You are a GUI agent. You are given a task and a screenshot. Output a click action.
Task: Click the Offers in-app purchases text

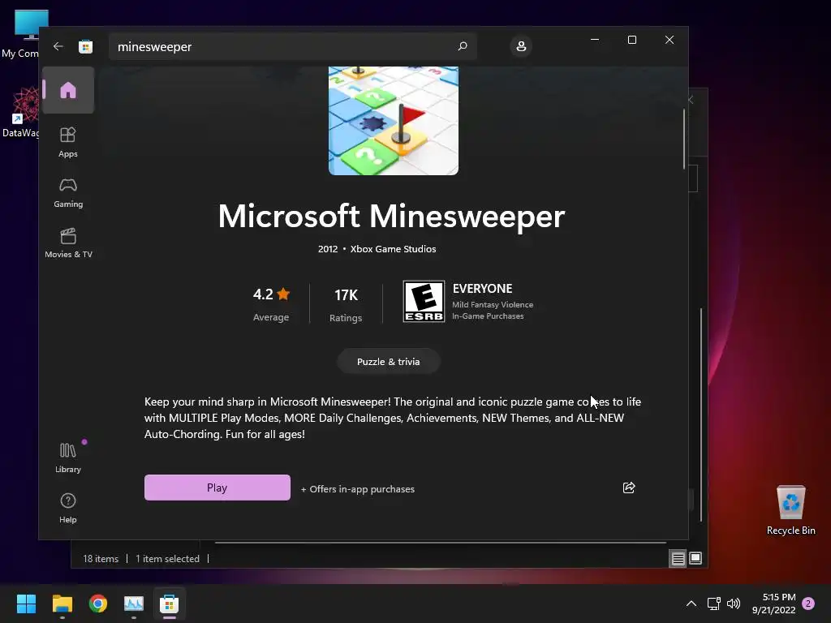pyautogui.click(x=358, y=489)
